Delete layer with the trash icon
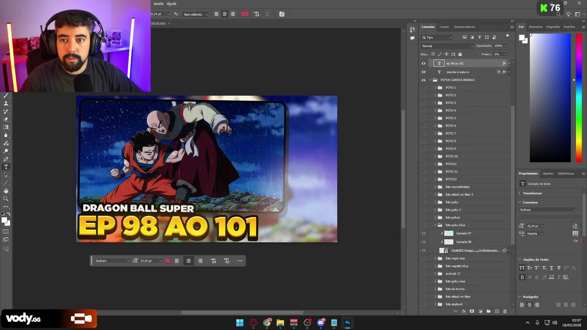 tap(505, 311)
